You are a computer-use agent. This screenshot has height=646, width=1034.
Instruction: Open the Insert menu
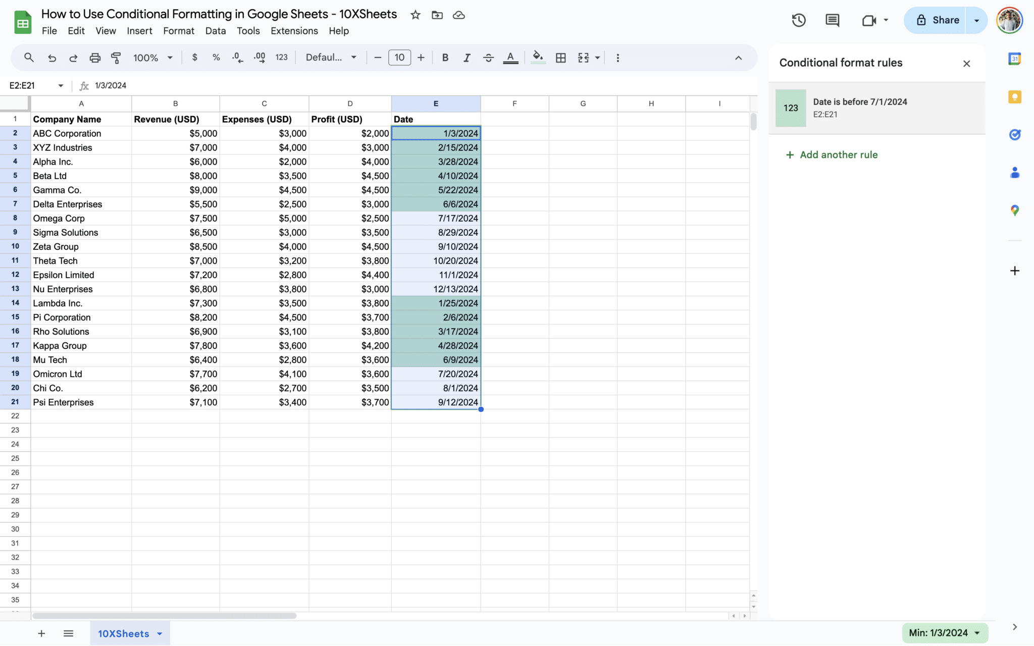click(139, 31)
